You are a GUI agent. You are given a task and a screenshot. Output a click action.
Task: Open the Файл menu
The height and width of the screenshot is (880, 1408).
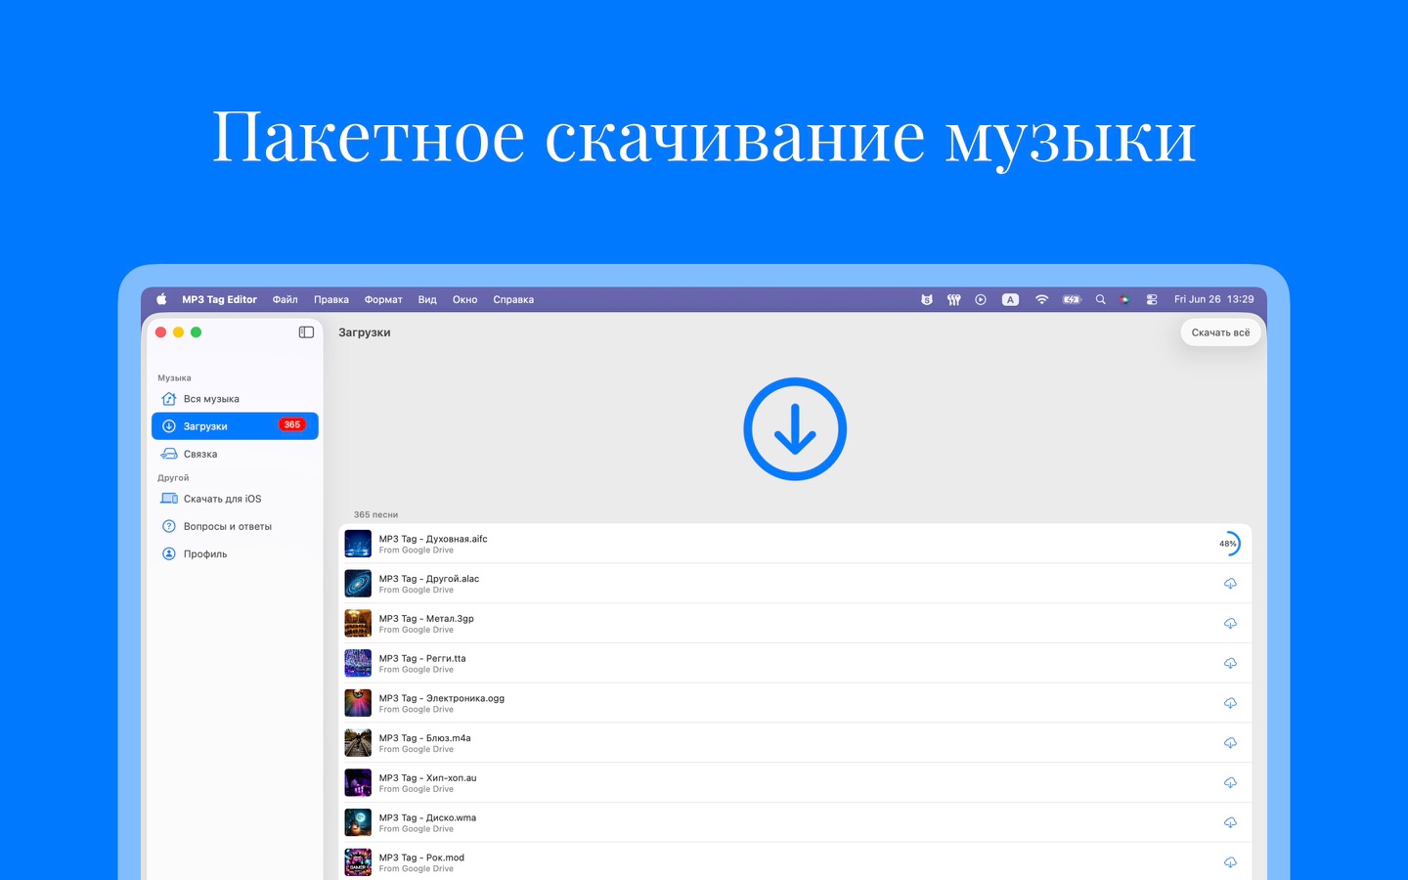pos(286,299)
